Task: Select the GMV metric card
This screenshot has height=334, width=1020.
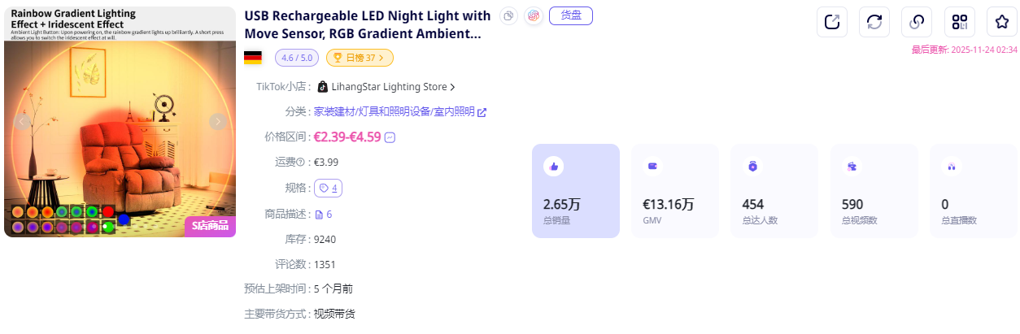Action: click(674, 191)
